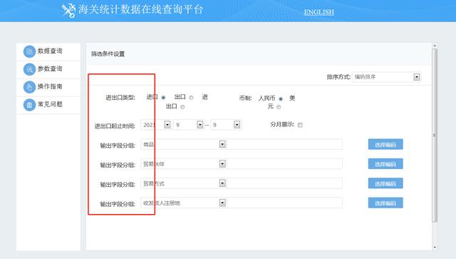Click the vertical scrollbar of the filter panel
The image size is (456, 259).
435,135
